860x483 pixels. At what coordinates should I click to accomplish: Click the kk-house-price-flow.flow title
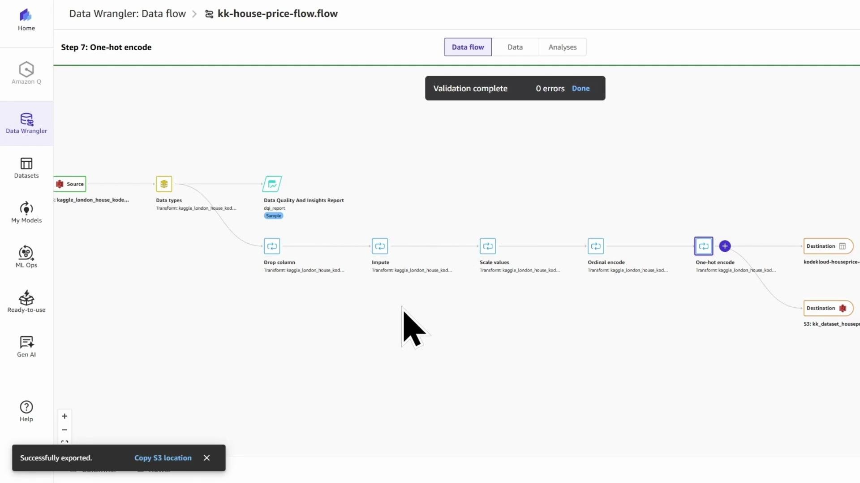pos(278,14)
